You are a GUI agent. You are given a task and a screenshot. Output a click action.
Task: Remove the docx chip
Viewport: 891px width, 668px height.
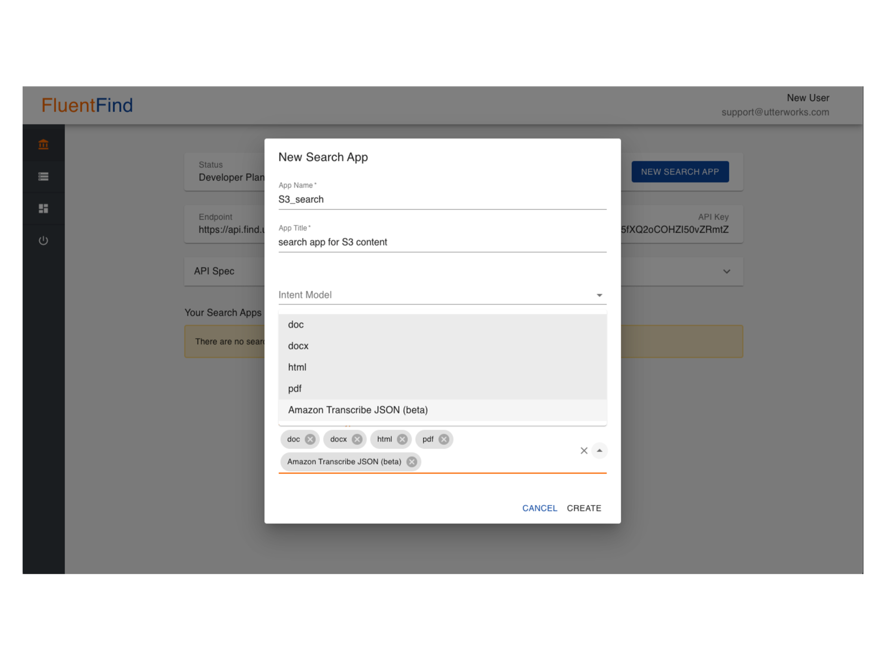click(357, 439)
